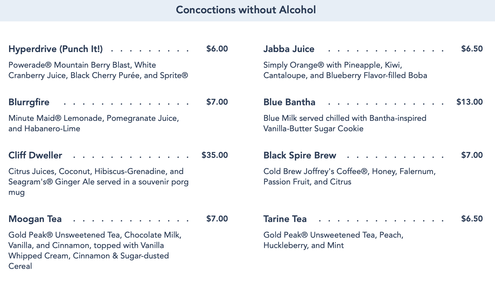
Task: Click the Minute Maid Lemonade description text
Action: point(94,123)
